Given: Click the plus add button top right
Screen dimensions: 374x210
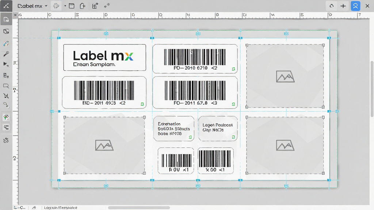Looking at the screenshot, I should click(x=343, y=6).
